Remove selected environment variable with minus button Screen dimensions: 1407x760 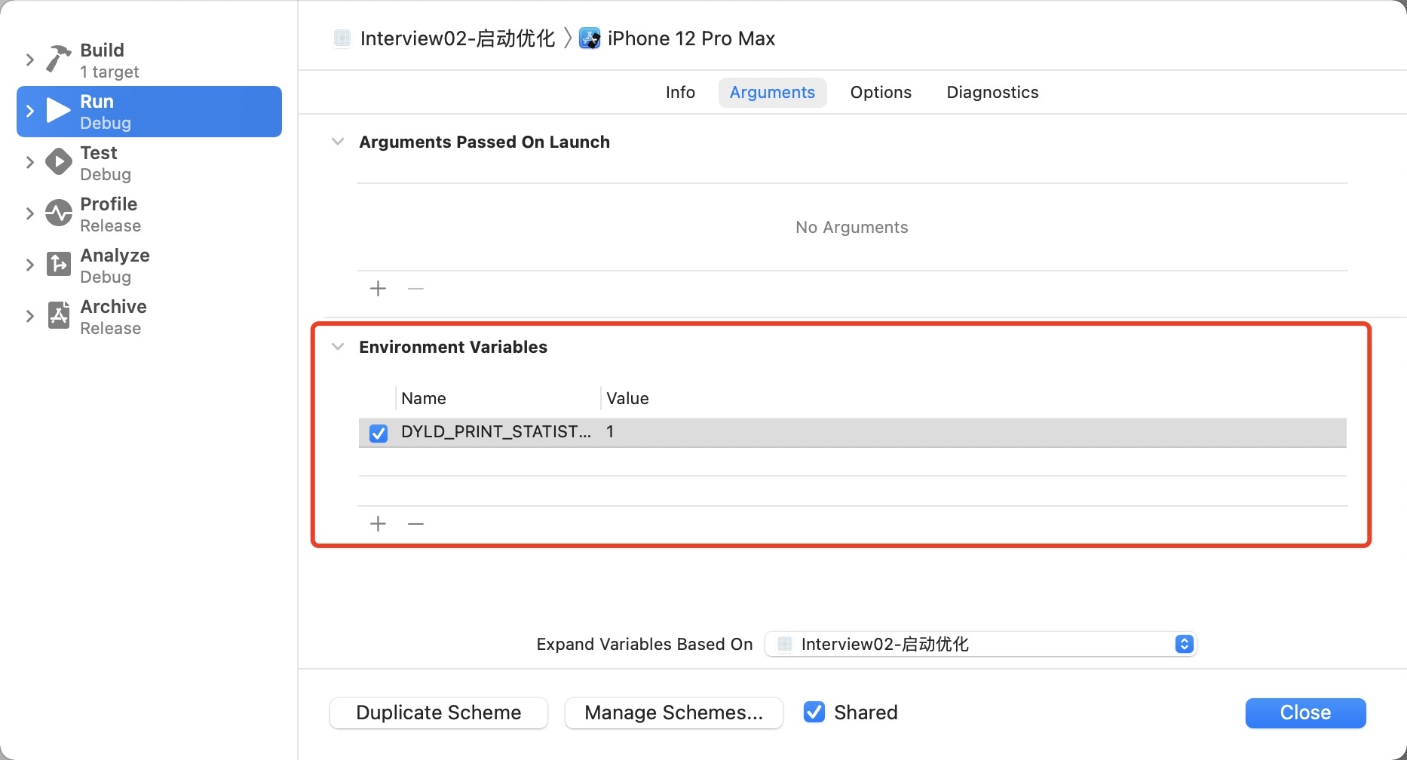click(x=415, y=523)
